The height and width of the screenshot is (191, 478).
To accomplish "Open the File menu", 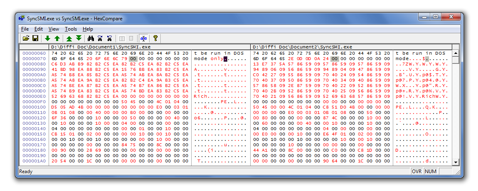I will click(x=25, y=29).
